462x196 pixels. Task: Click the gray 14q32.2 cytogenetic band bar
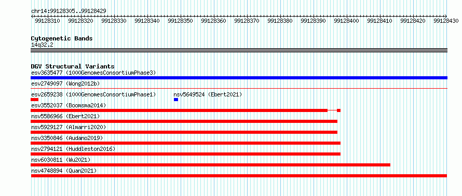239,50
